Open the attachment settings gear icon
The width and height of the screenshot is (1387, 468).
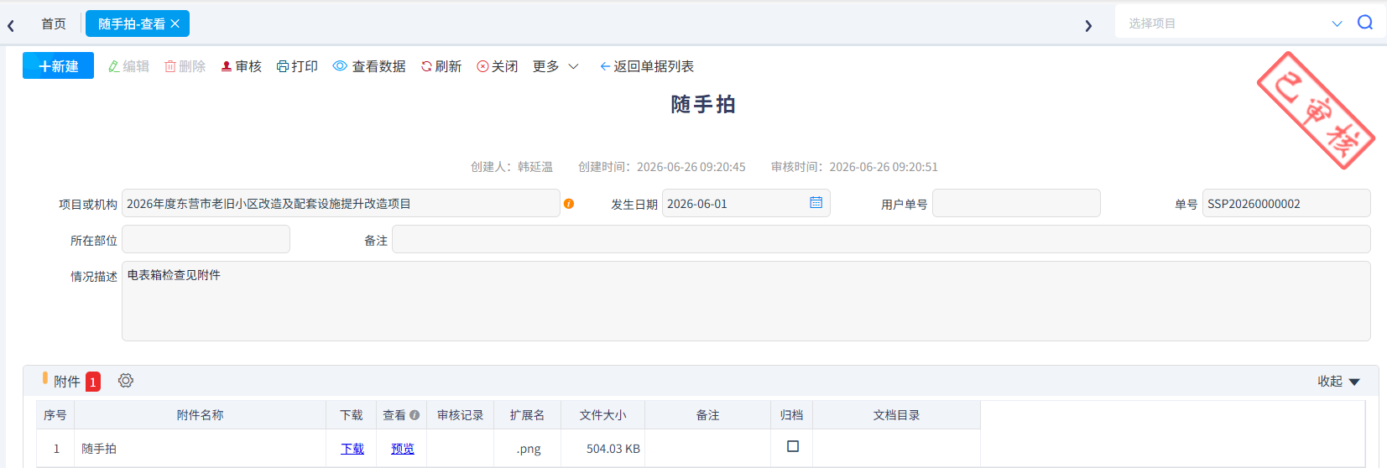click(126, 381)
